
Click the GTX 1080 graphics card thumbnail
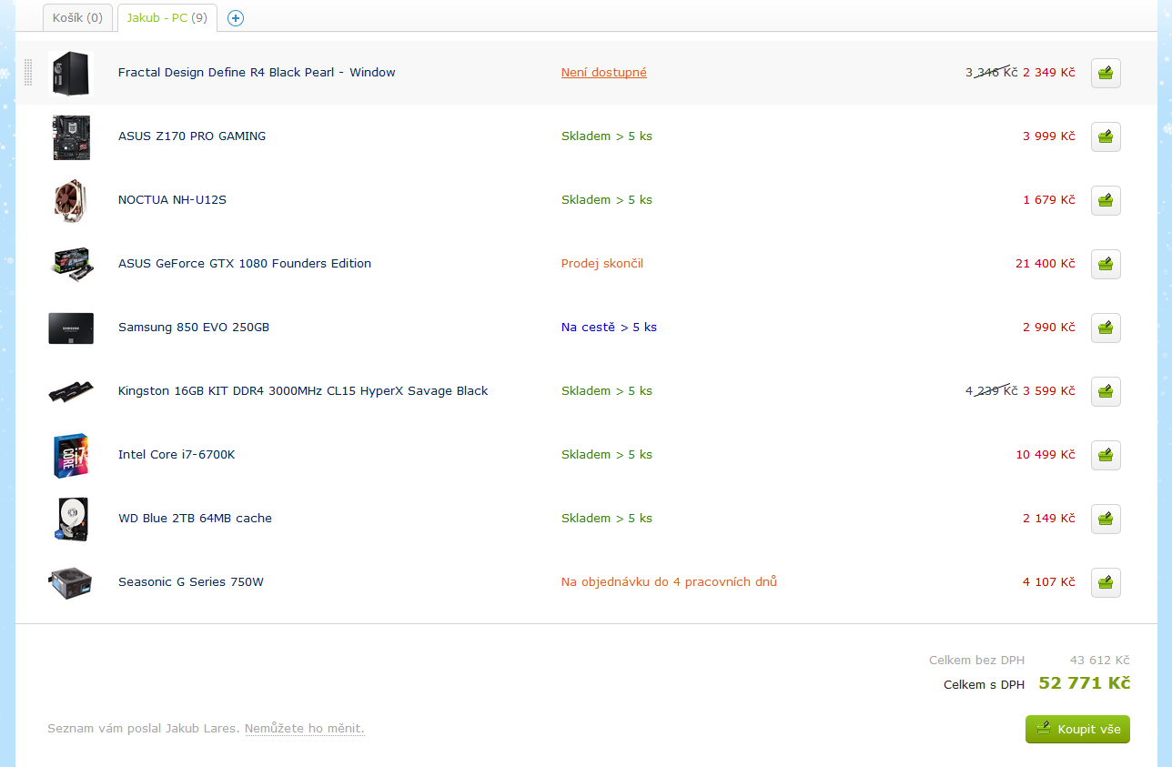coord(71,264)
